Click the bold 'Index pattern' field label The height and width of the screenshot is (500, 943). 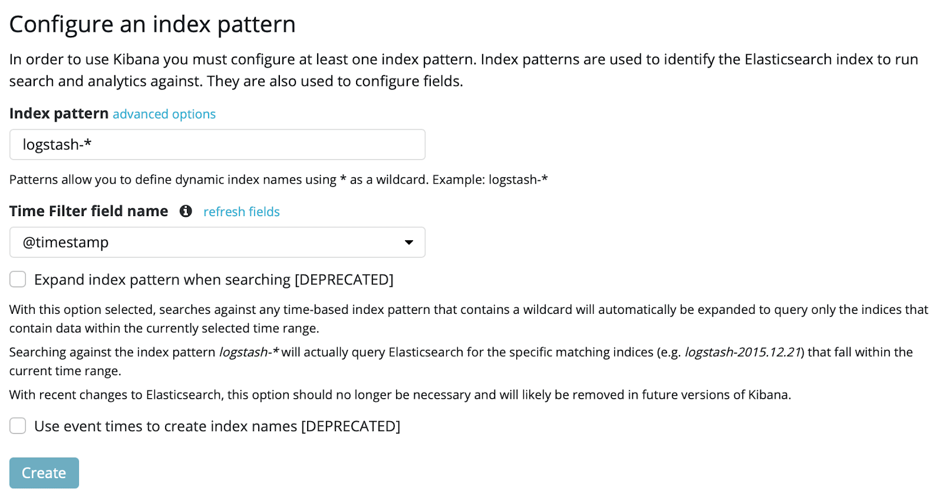(x=59, y=114)
